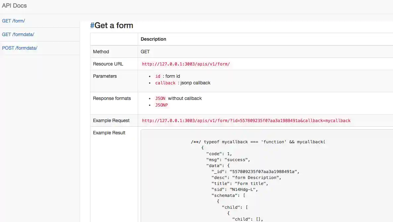Viewport: 393px width, 222px height.
Task: Click the callback parameter code tag
Action: [x=165, y=83]
